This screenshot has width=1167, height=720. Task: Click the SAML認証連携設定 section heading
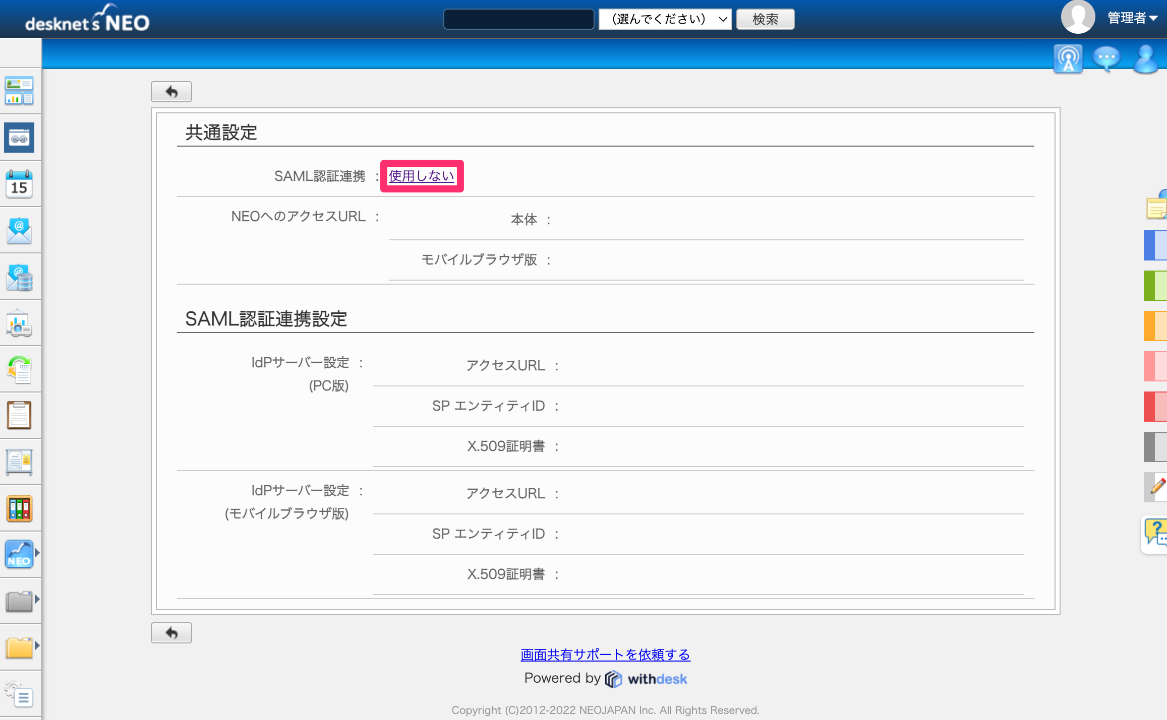click(x=266, y=319)
